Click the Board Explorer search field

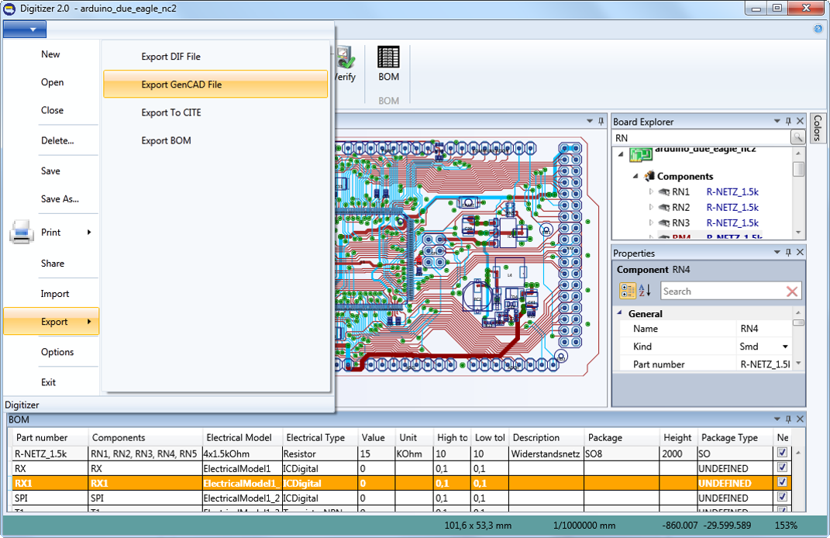coord(701,138)
